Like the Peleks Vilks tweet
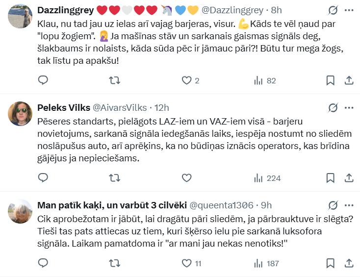360x277 pixels. click(x=186, y=177)
